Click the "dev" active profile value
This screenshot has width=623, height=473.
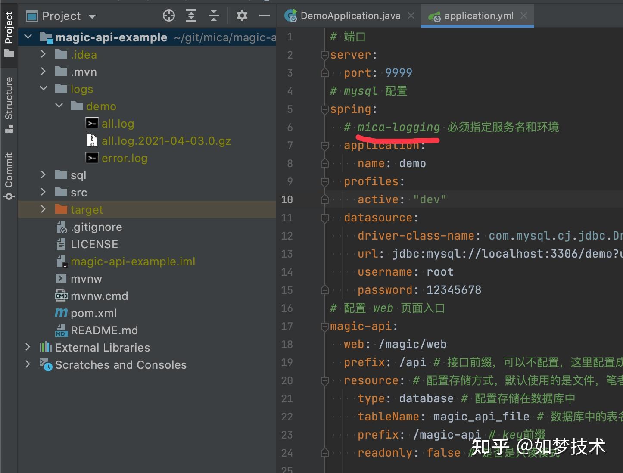tap(430, 199)
